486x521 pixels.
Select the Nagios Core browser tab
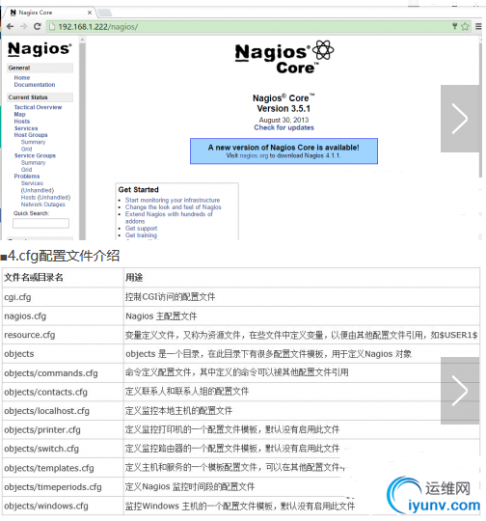tap(49, 13)
